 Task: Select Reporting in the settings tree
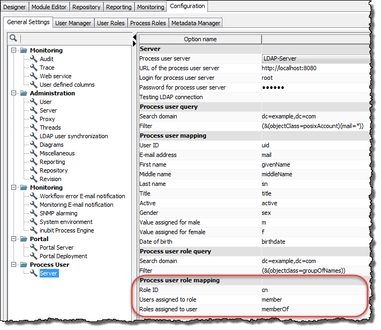tap(52, 162)
